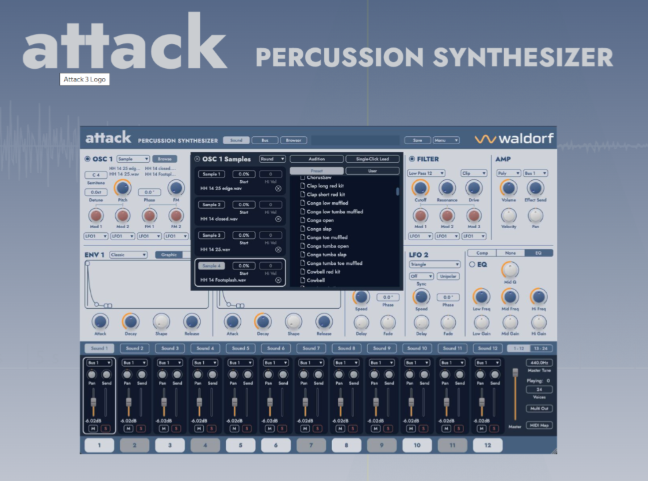Trigger drum pad 8
Viewport: 648px width, 481px height.
(x=346, y=446)
